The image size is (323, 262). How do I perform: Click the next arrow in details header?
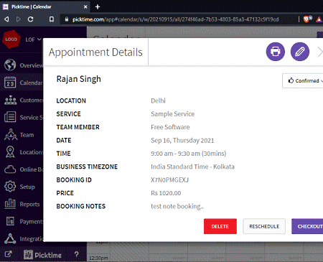(x=320, y=52)
